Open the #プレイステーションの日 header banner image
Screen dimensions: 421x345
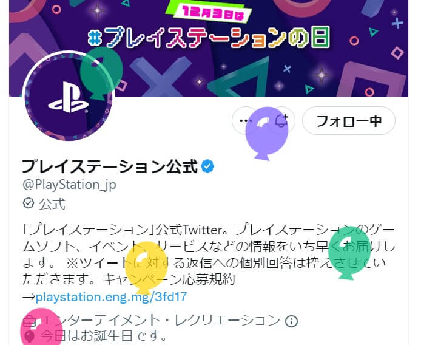(x=209, y=49)
